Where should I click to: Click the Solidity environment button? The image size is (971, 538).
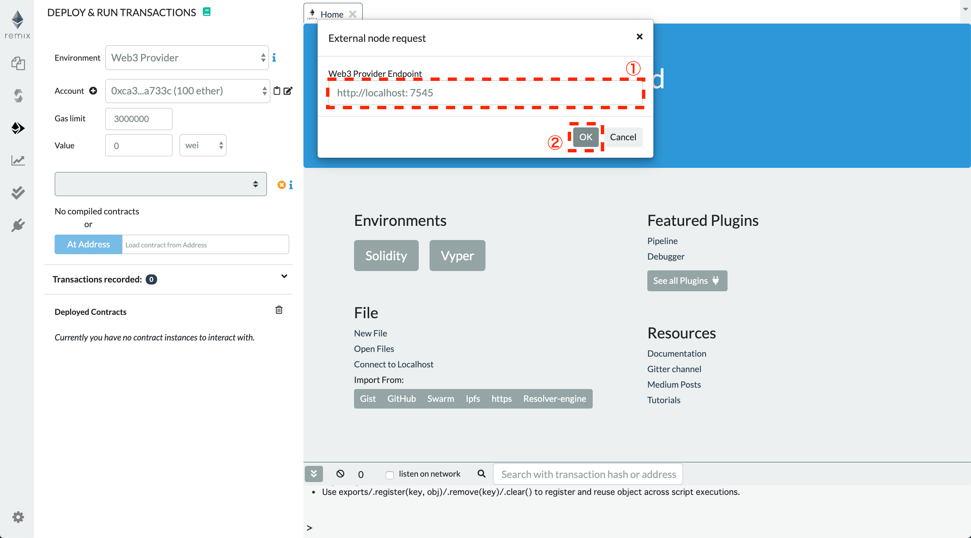(x=386, y=255)
